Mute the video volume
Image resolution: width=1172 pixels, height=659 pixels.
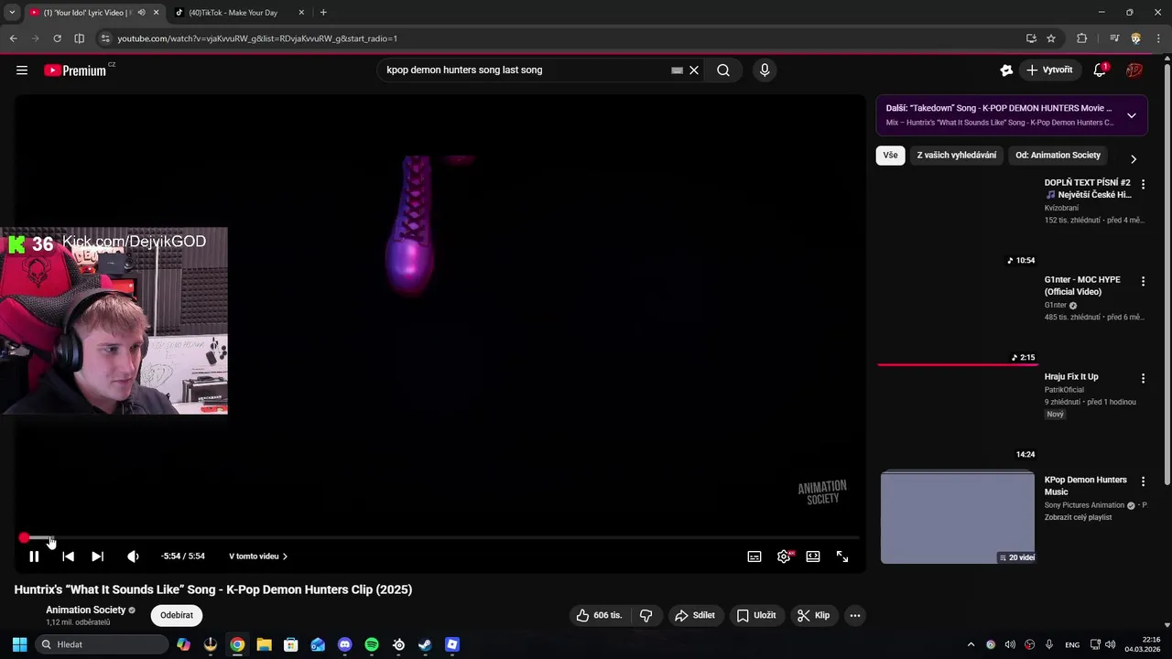(133, 556)
